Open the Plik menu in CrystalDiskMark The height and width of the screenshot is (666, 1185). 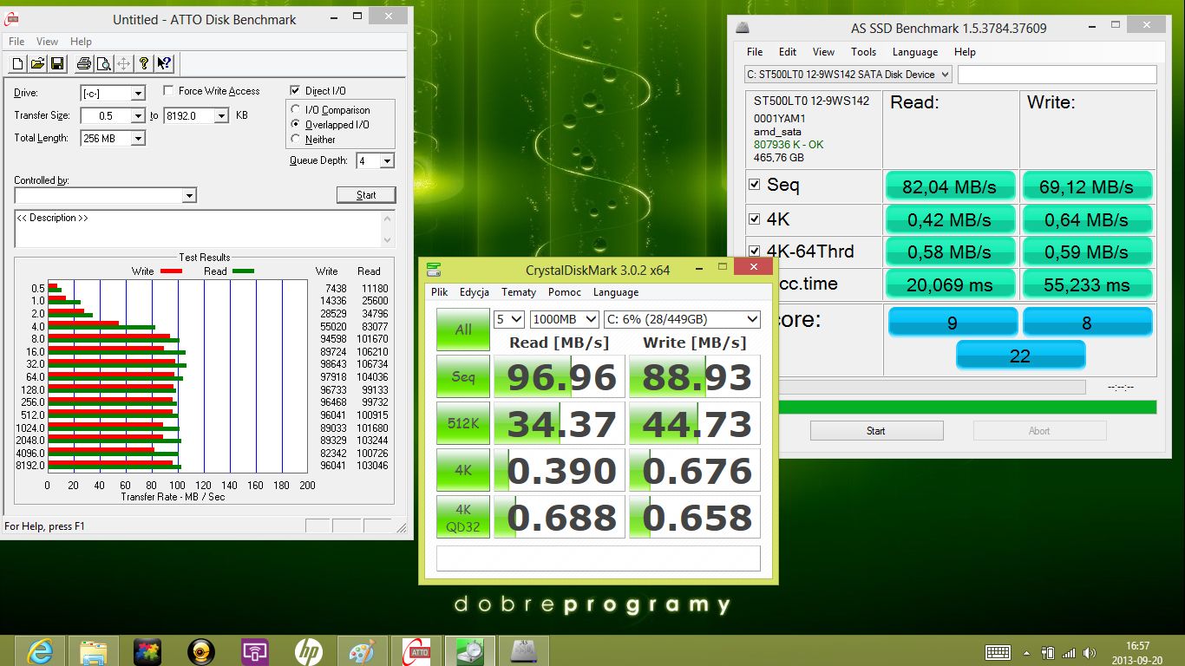440,292
